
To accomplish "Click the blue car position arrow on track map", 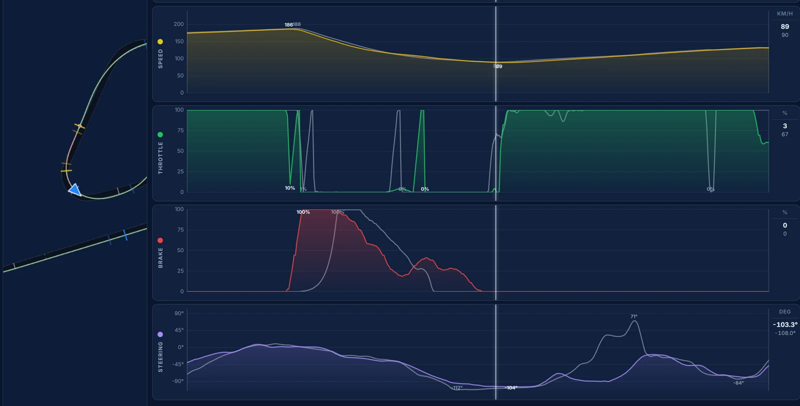I will tap(75, 189).
